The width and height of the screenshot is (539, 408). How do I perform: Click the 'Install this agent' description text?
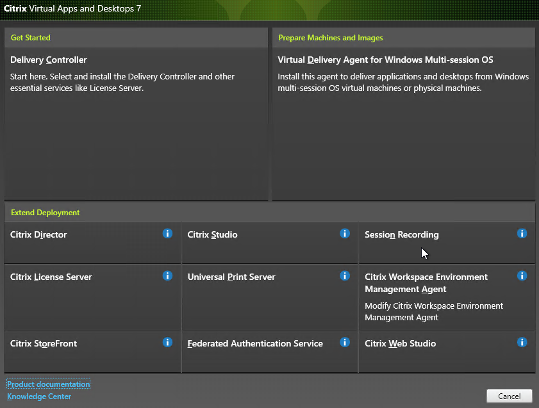point(403,82)
